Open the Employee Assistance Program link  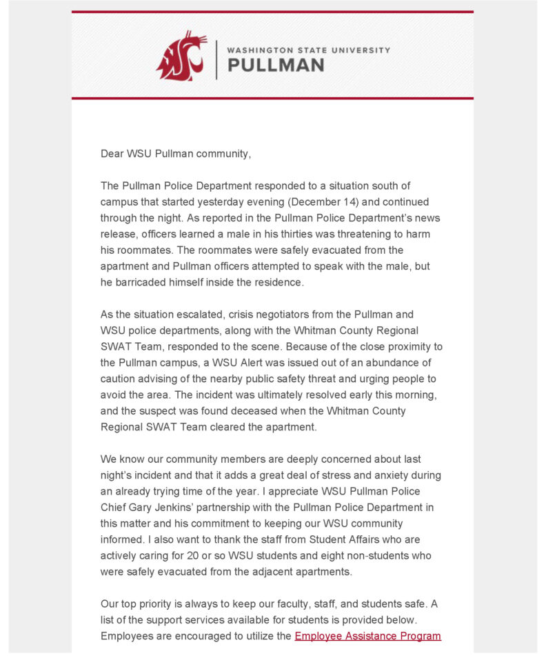pos(367,636)
